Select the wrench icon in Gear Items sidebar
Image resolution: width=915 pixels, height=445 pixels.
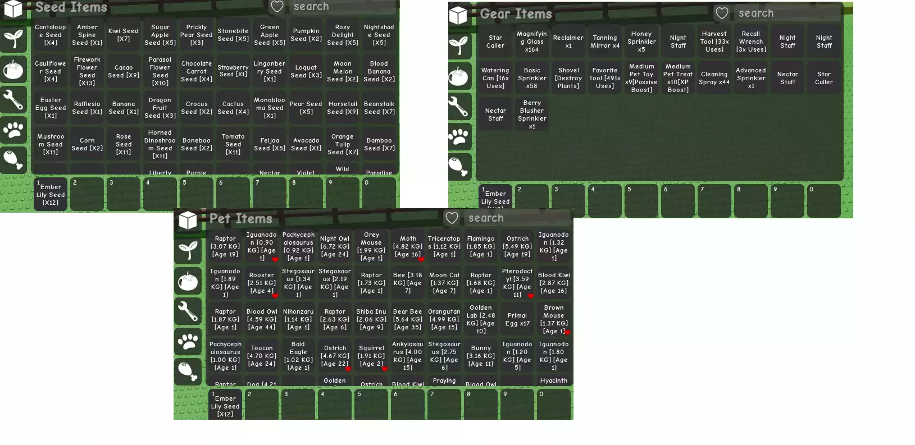[x=459, y=106]
